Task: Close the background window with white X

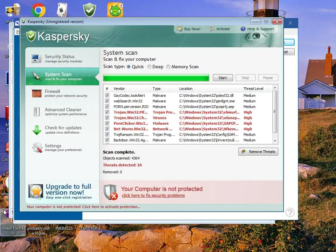Action: 290,23
